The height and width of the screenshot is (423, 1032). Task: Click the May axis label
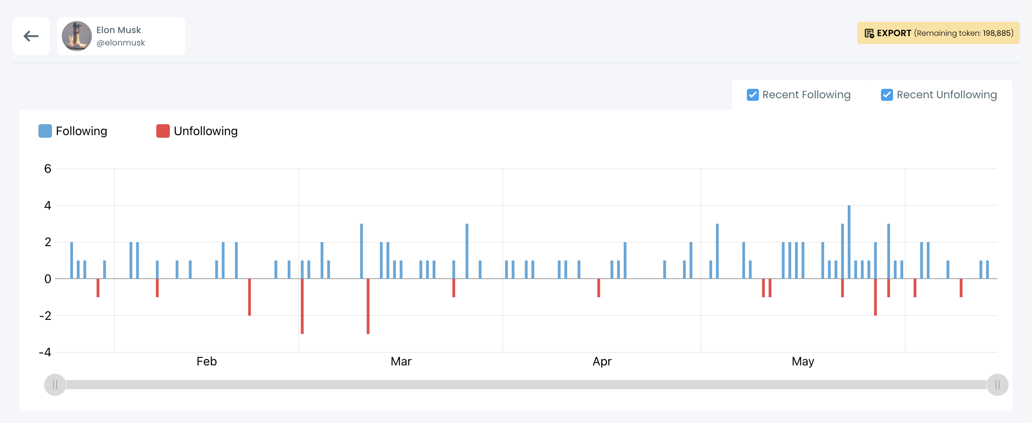click(803, 361)
